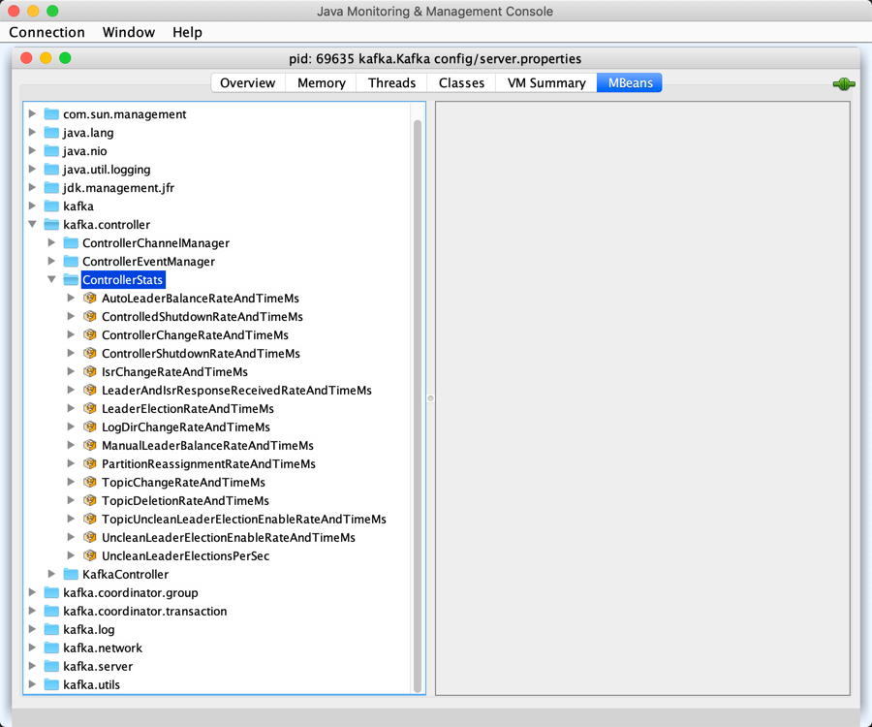Open the Threads tab
Image resolution: width=872 pixels, height=727 pixels.
coord(391,83)
